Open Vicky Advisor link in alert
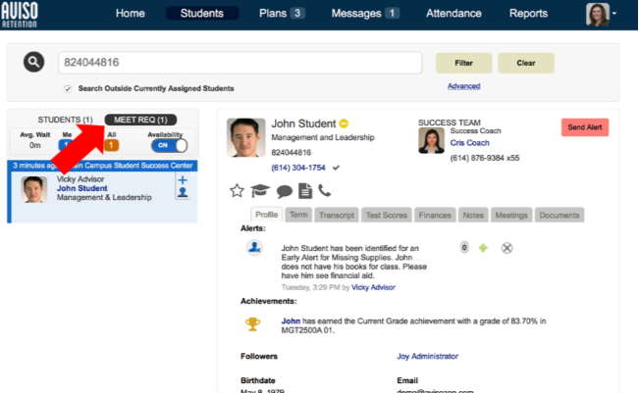Viewport: 639px width, 393px height. (x=373, y=287)
